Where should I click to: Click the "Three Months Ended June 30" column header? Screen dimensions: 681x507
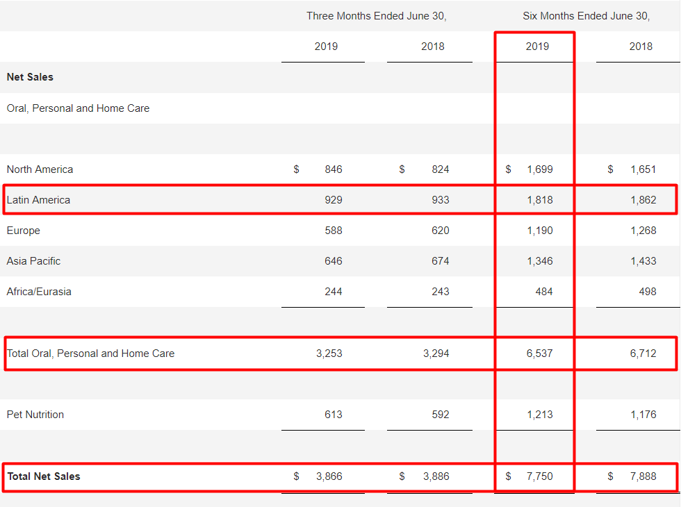point(376,16)
